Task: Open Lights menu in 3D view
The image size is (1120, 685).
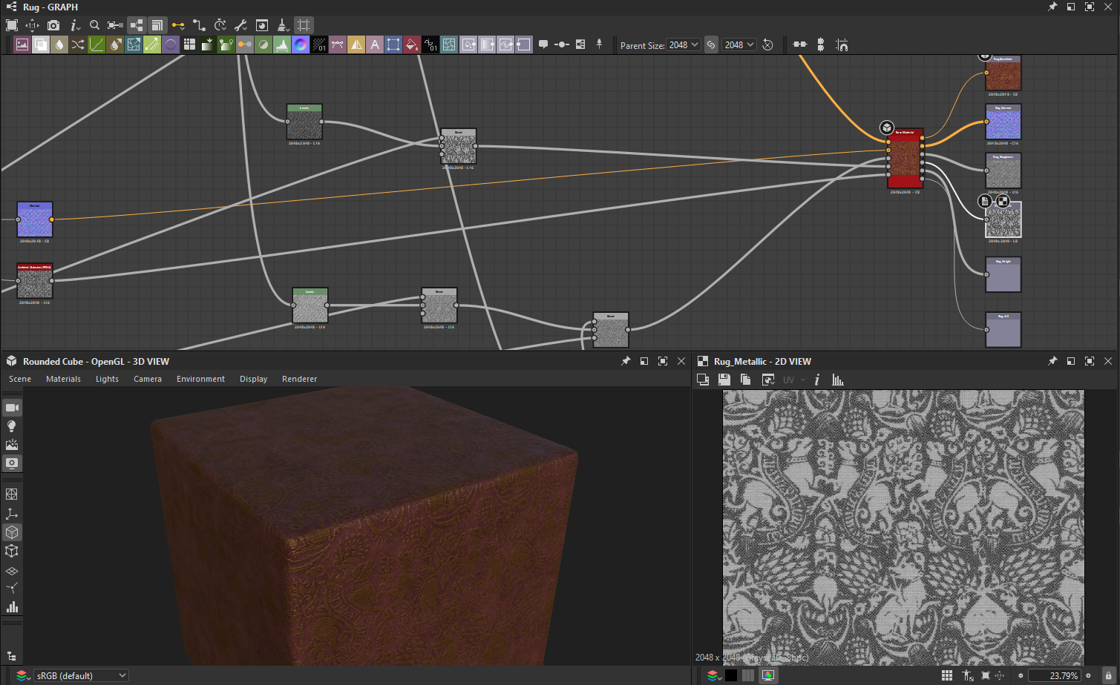Action: coord(107,379)
